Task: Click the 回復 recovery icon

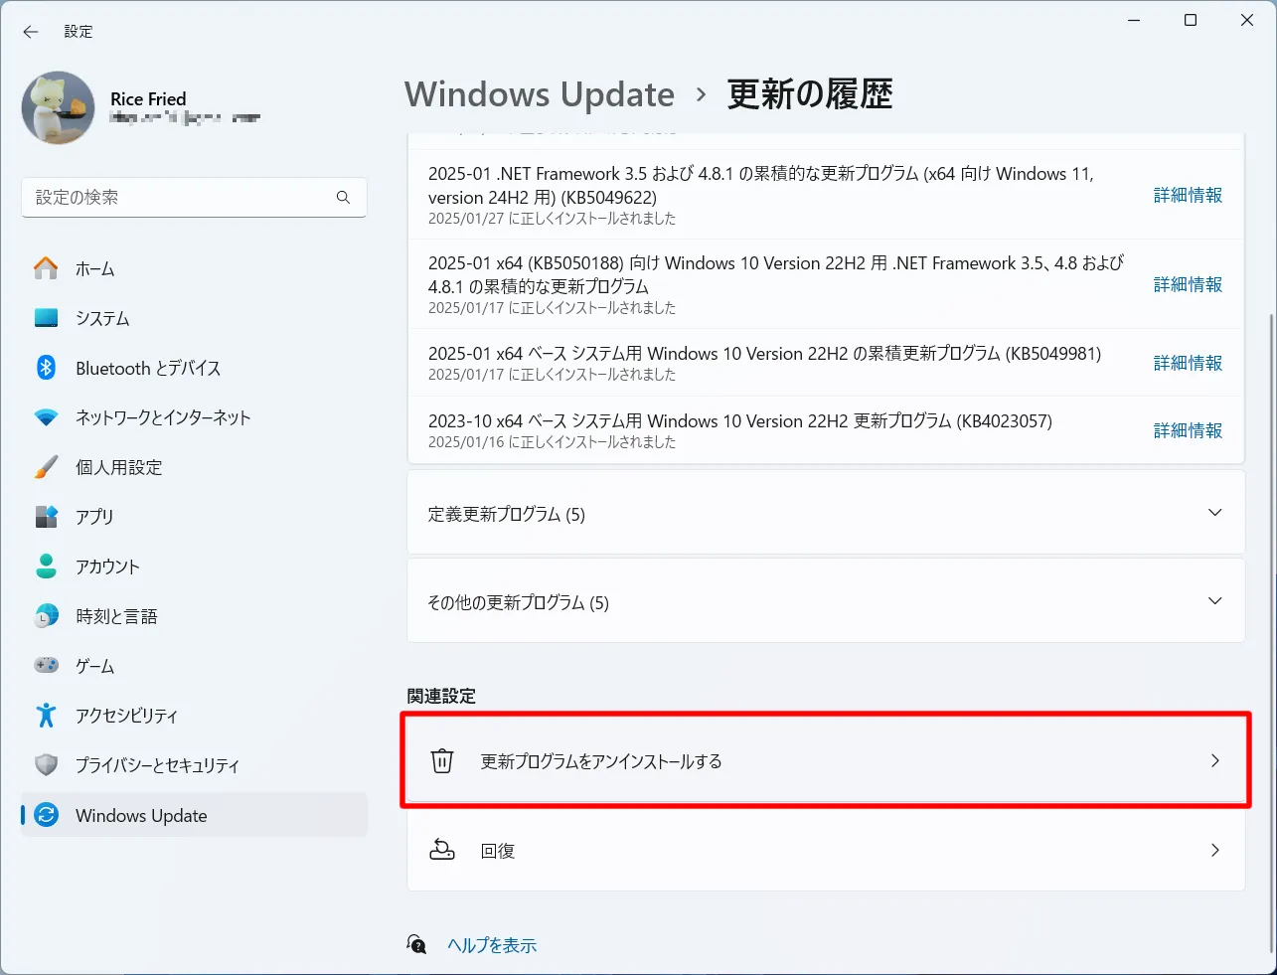Action: (x=442, y=850)
